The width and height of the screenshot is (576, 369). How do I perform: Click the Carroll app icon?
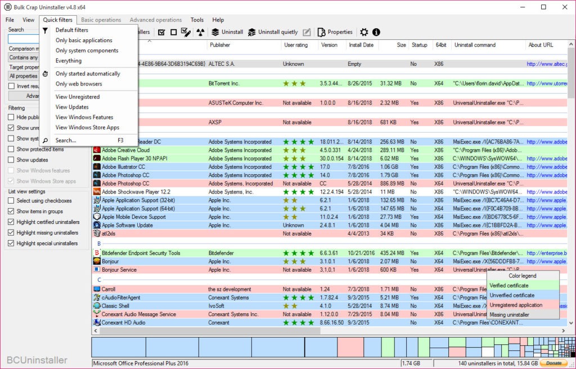coord(97,289)
